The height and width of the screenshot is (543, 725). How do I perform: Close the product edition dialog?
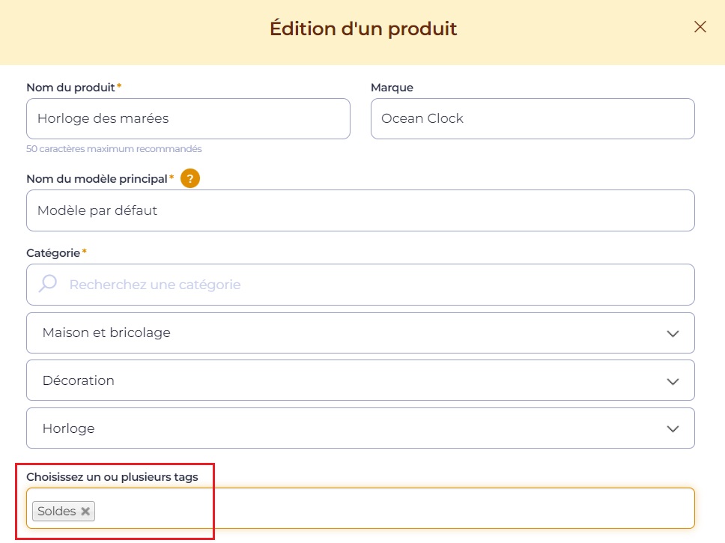700,27
